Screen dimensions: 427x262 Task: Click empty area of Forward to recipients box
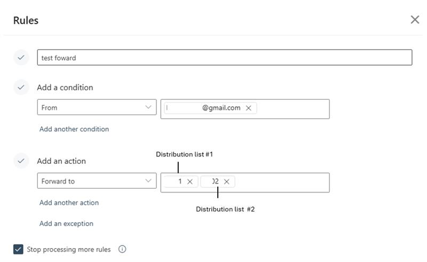[282, 182]
